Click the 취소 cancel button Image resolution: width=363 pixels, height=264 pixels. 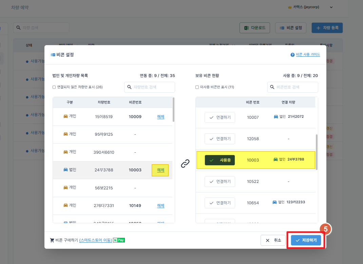(273, 240)
